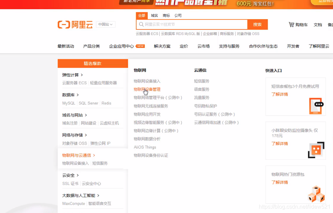The height and width of the screenshot is (213, 333).
Task: Click 了解详情 under 短信套餐包 offer
Action: (279, 94)
